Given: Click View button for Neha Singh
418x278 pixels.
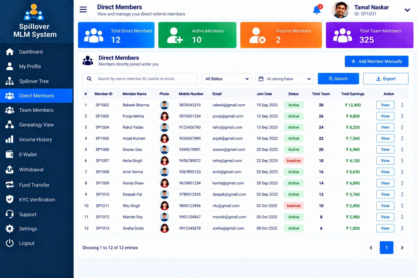Looking at the screenshot, I should 385,161.
